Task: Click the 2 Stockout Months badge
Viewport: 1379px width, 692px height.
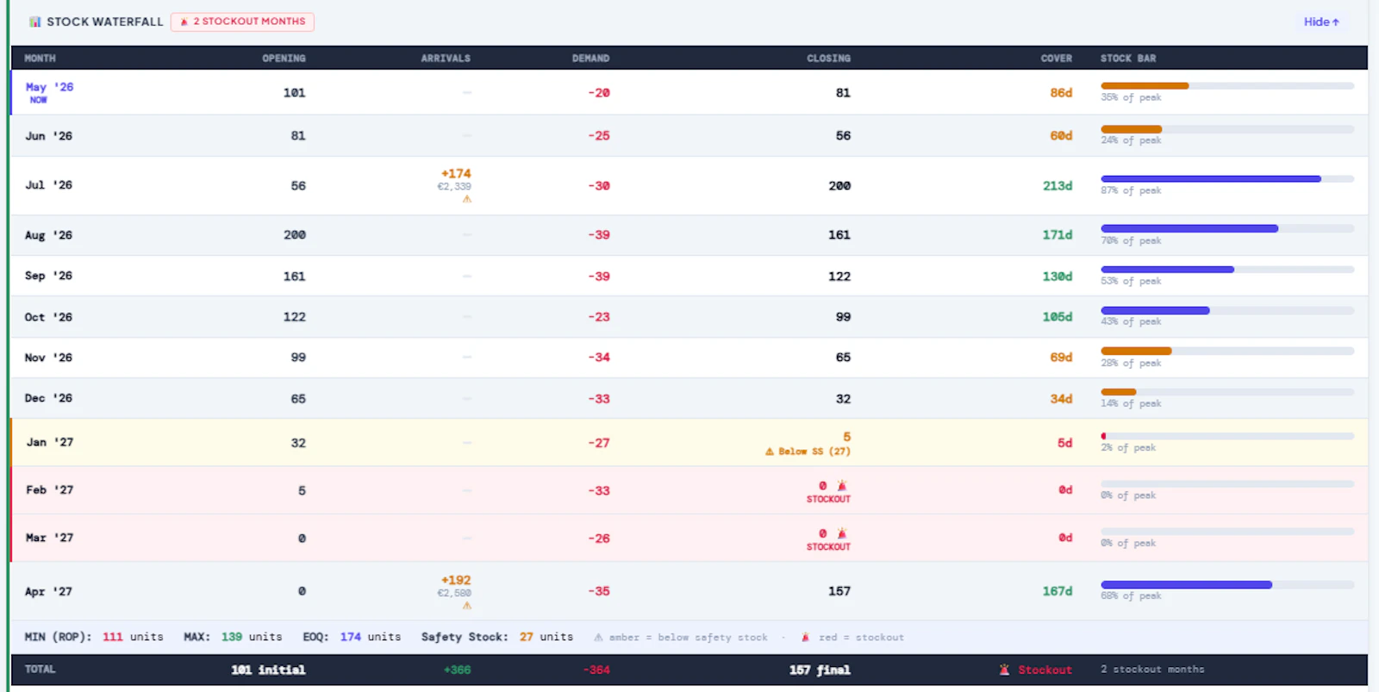Action: tap(242, 22)
